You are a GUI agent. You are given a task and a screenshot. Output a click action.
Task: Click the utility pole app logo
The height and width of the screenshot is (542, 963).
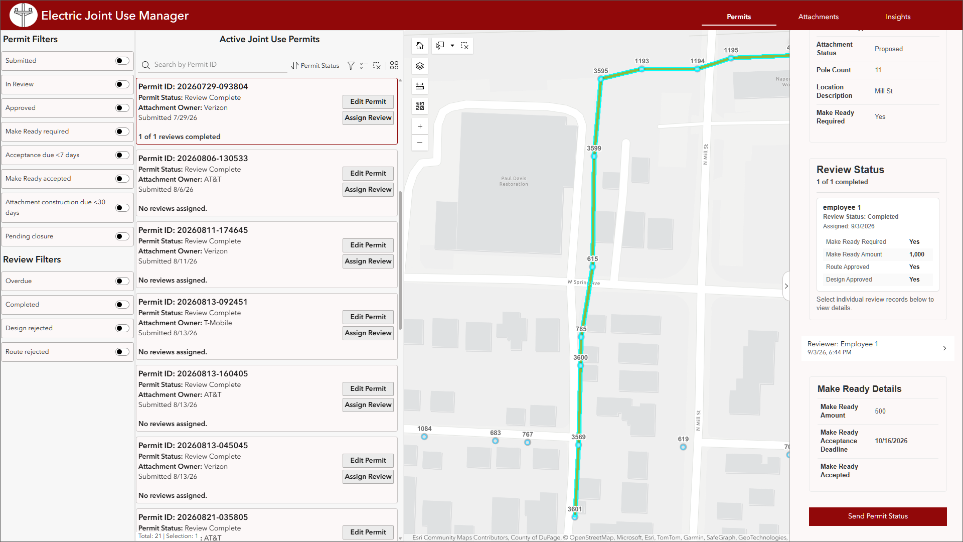point(23,15)
